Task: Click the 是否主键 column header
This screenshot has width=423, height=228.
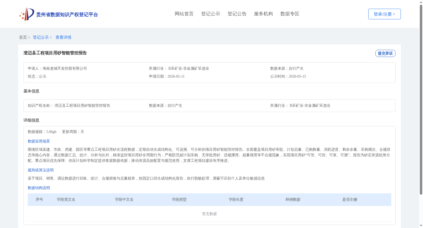Action: (350, 200)
